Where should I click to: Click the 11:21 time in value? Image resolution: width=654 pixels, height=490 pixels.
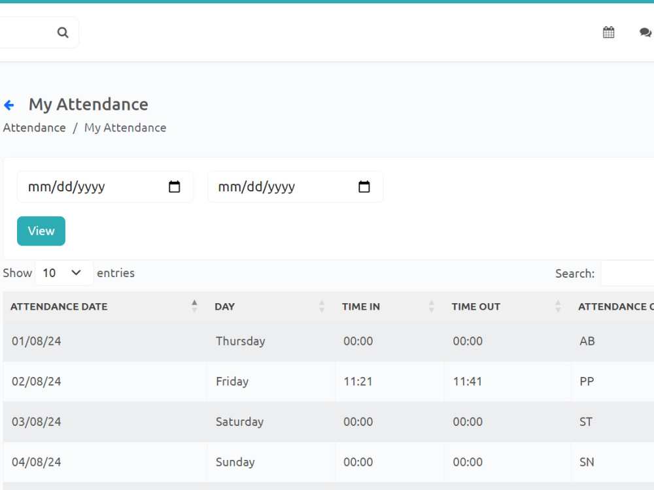tap(358, 382)
